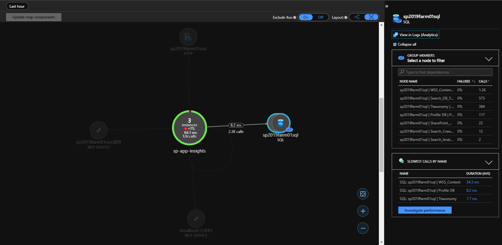This screenshot has width=502, height=245.
Task: Select the Ttaxonomy group member row
Action: [445, 107]
